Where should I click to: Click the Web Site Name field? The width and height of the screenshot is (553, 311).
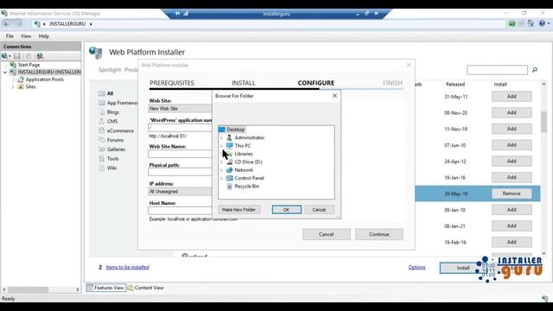coord(181,154)
